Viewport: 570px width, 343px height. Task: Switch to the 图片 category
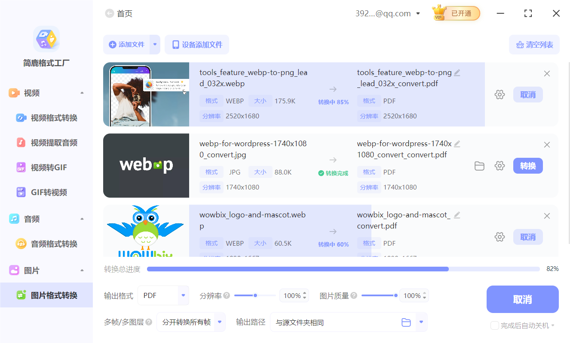(x=31, y=270)
